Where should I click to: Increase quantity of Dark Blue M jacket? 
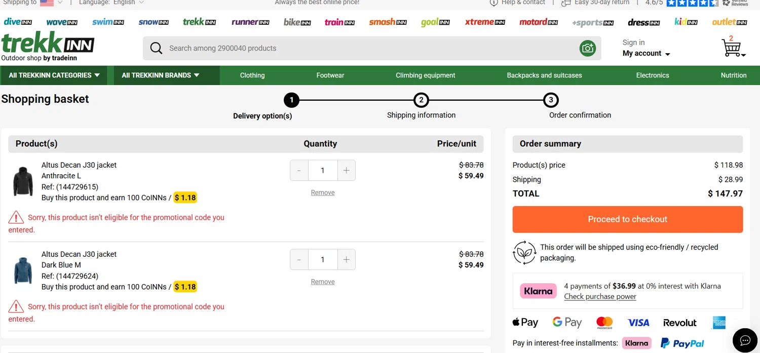[347, 260]
